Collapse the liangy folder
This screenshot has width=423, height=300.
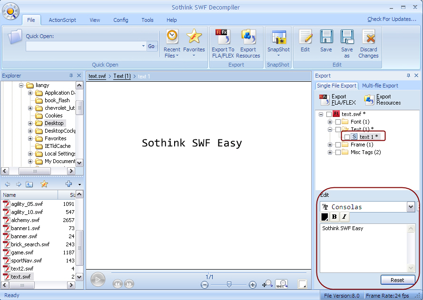click(x=21, y=86)
